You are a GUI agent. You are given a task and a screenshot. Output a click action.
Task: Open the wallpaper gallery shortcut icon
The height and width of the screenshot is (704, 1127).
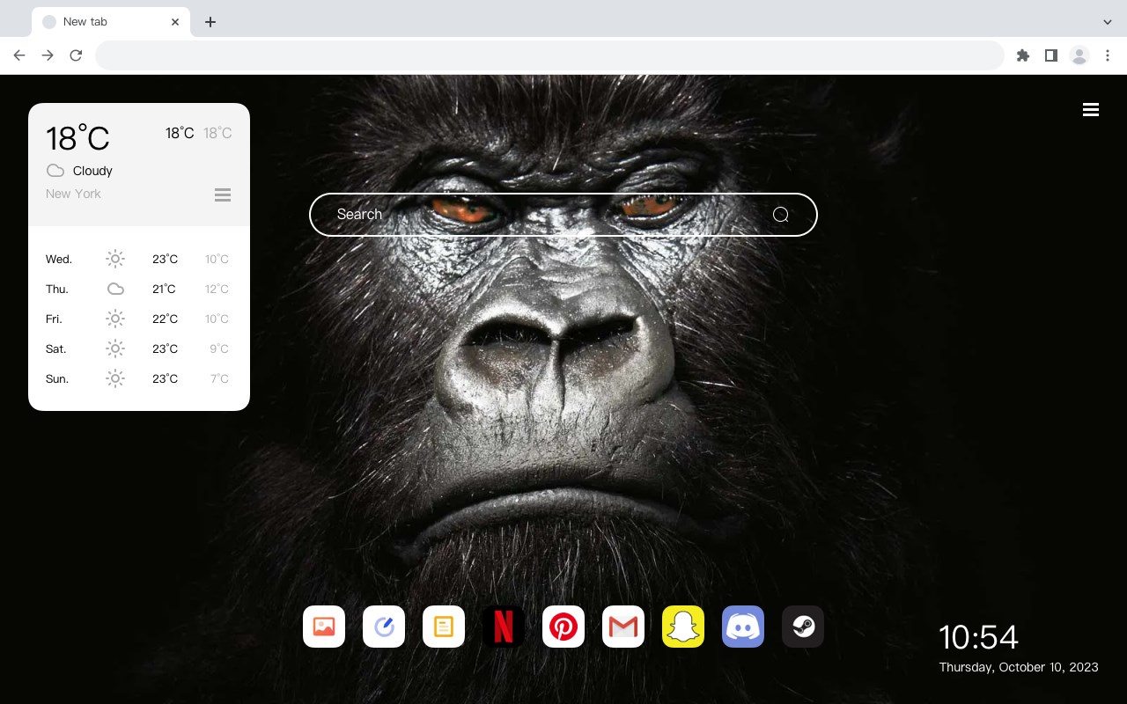pos(324,627)
